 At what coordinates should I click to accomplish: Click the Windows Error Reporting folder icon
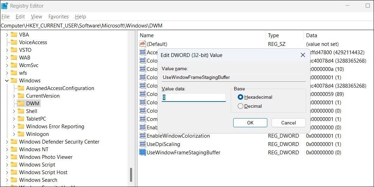[x=21, y=126]
